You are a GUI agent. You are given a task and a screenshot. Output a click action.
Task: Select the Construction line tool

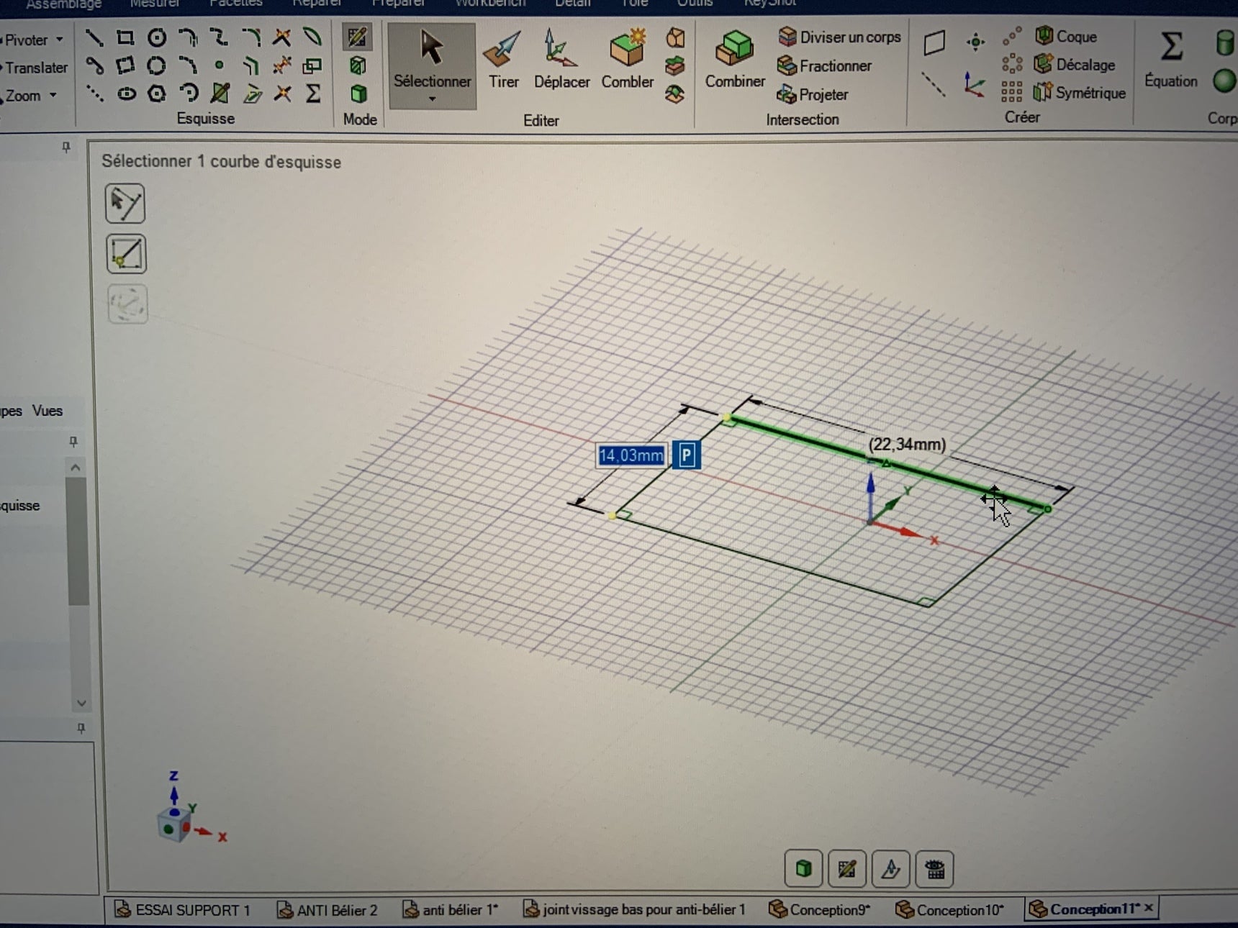click(x=94, y=94)
